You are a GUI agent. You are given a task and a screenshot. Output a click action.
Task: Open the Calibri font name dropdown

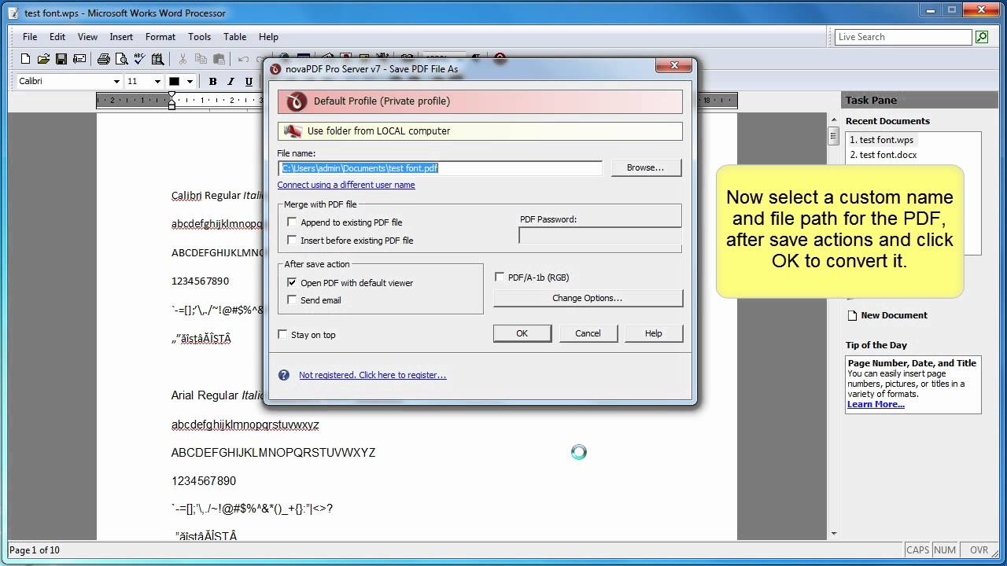pos(116,81)
